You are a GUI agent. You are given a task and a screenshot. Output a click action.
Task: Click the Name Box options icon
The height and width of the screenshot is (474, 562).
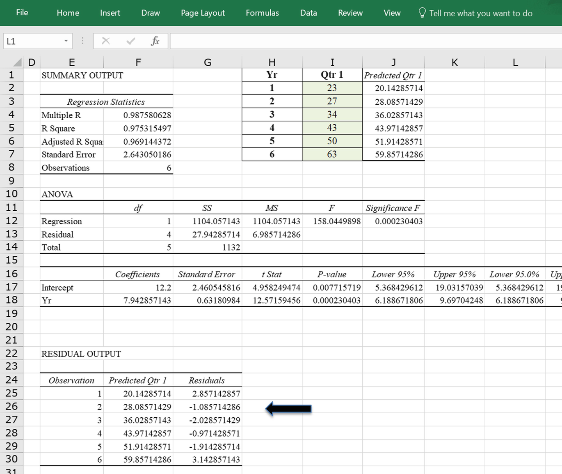click(x=82, y=41)
